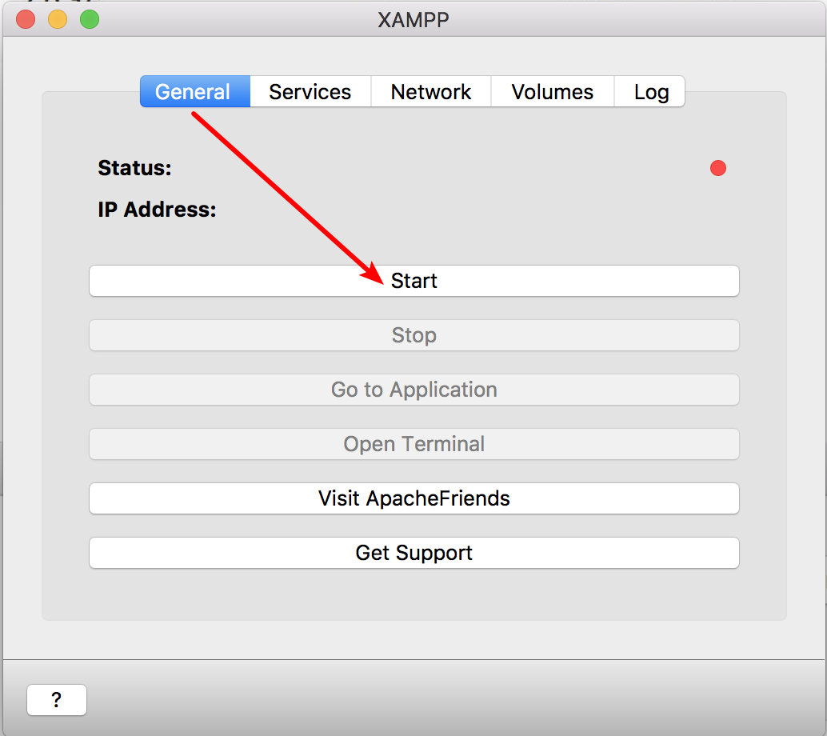The width and height of the screenshot is (827, 736).
Task: Switch to the General tab
Action: click(194, 92)
